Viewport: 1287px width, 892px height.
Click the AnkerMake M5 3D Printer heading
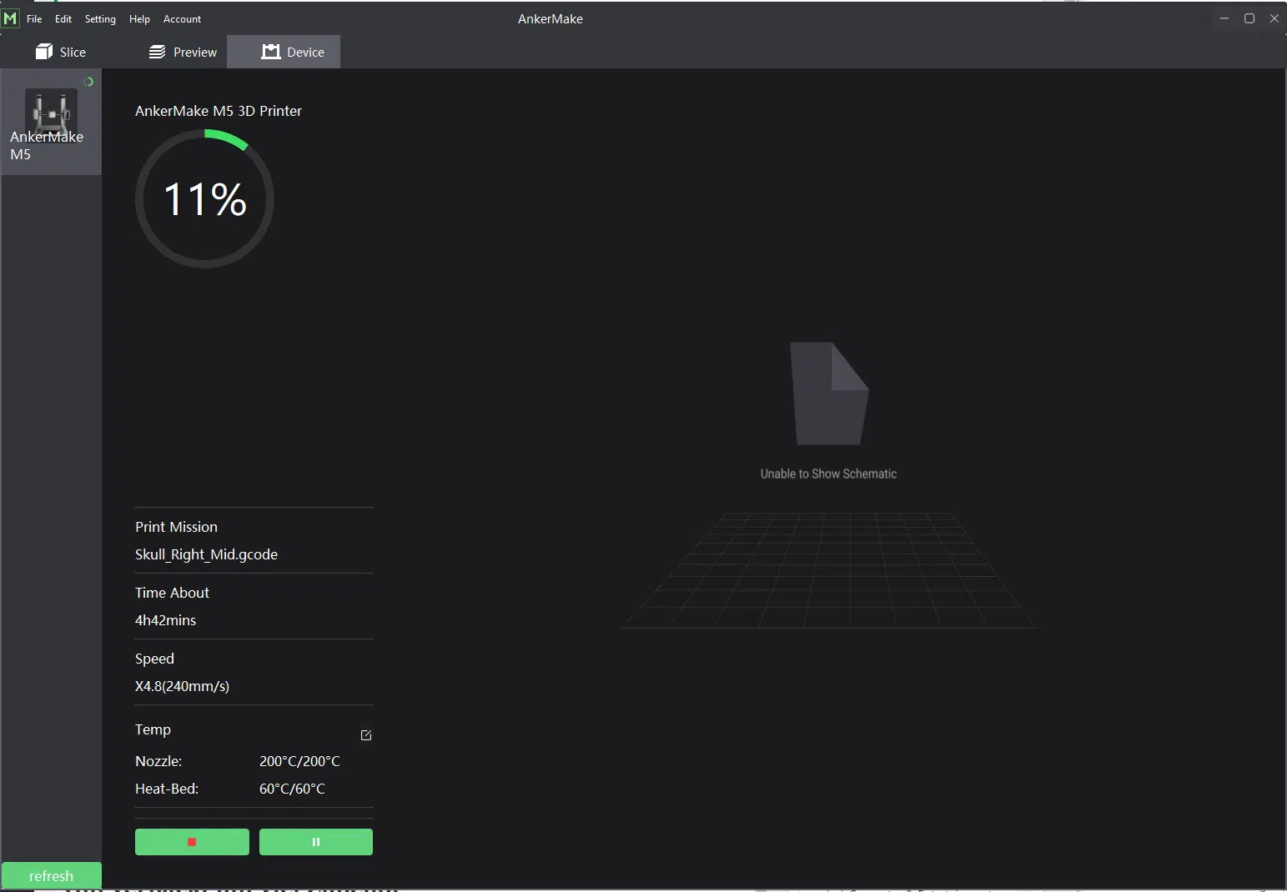(219, 111)
